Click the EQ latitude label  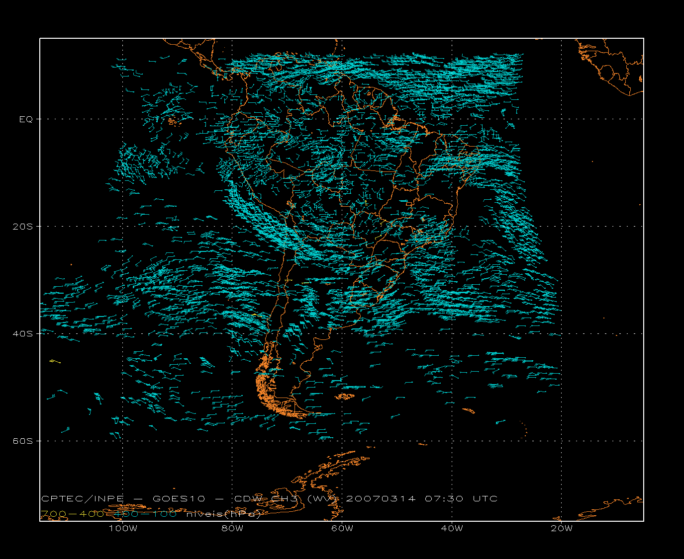pos(26,119)
